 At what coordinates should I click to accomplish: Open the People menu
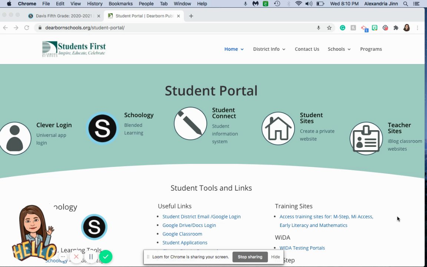click(146, 4)
